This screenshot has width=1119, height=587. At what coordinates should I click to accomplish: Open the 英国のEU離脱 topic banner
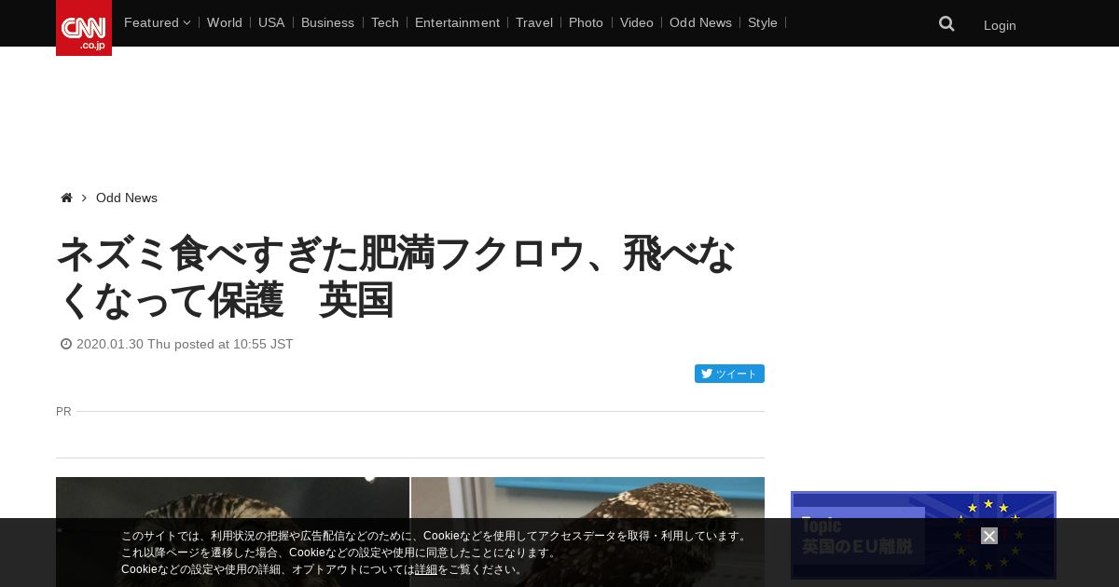pyautogui.click(x=923, y=536)
